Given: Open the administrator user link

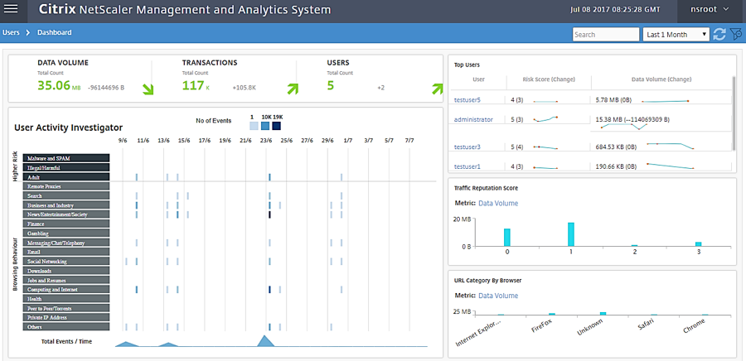Looking at the screenshot, I should pos(473,119).
